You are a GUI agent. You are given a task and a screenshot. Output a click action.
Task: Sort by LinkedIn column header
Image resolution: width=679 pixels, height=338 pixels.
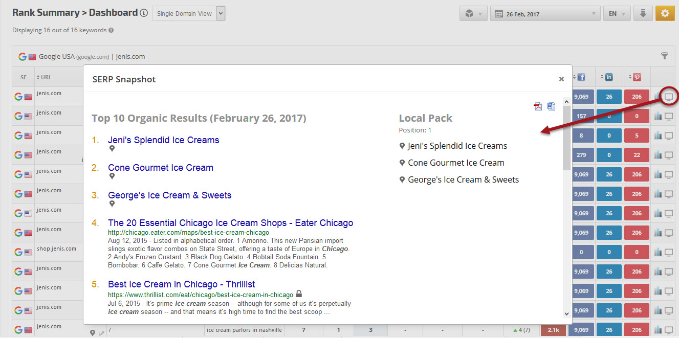click(608, 77)
